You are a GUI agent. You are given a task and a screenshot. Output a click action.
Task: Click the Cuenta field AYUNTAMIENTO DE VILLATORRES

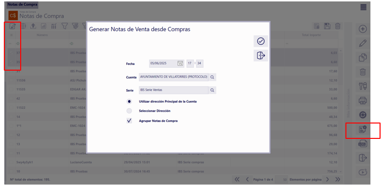tap(174, 77)
